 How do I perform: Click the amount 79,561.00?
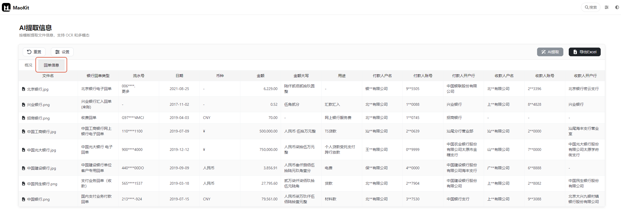click(269, 199)
